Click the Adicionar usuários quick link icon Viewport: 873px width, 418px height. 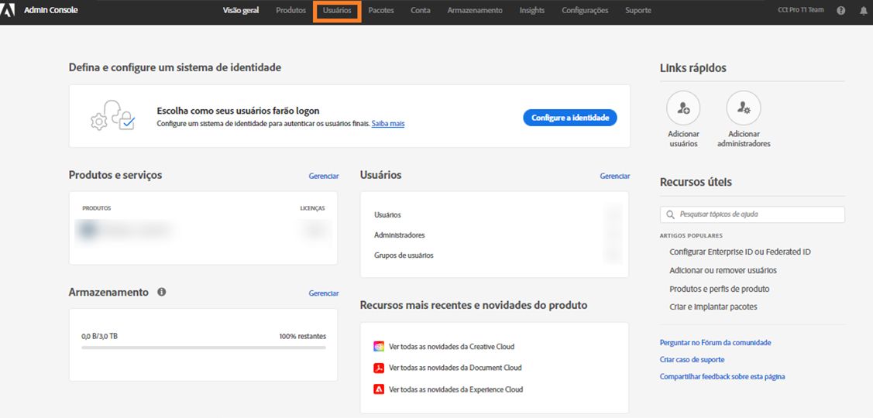coord(683,108)
